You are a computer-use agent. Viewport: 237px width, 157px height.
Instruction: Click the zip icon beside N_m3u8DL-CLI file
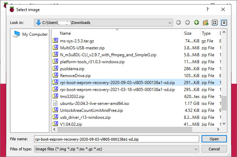pos(55,54)
